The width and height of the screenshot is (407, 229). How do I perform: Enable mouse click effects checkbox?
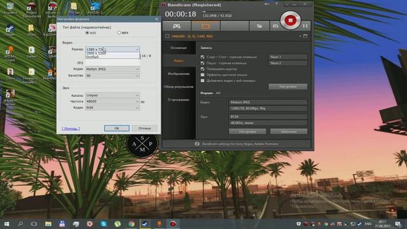coord(202,75)
